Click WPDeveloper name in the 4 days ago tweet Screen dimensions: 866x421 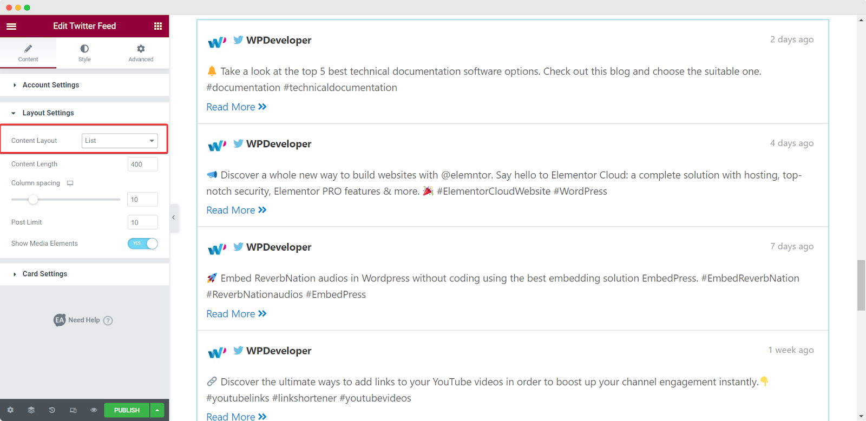(279, 144)
